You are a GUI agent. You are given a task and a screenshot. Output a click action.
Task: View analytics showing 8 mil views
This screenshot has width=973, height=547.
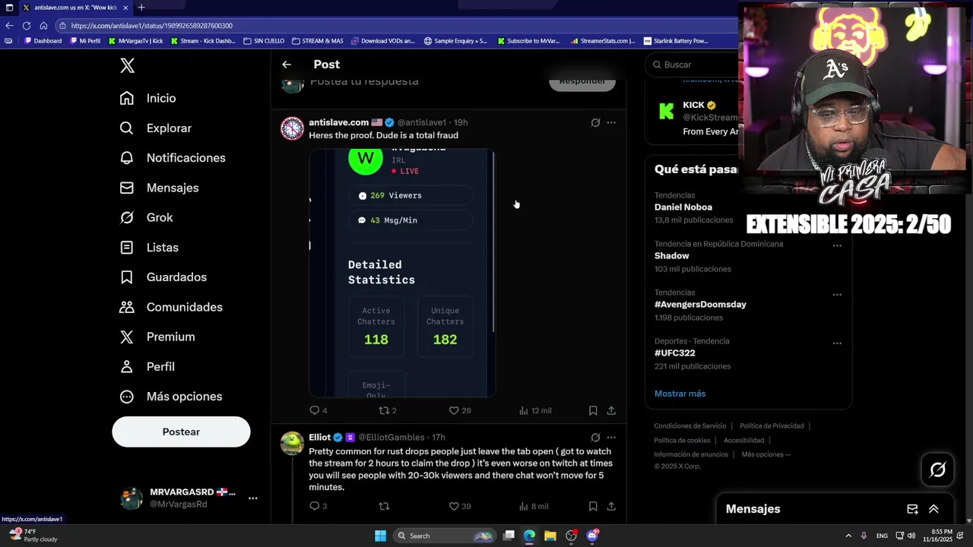(x=534, y=506)
